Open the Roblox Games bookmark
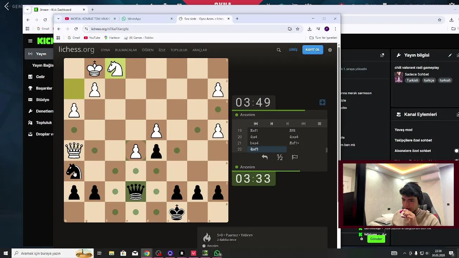Screen dimensions: 459x258 (139, 38)
